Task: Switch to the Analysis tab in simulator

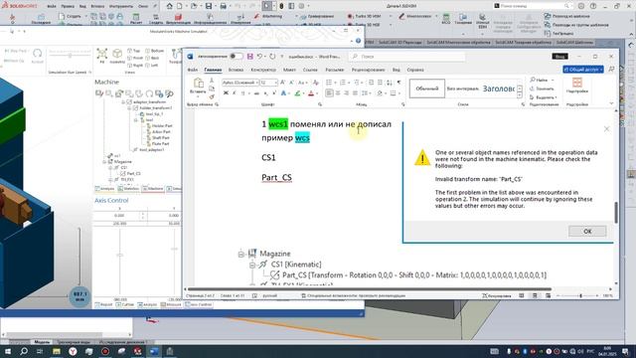Action: 104,189
